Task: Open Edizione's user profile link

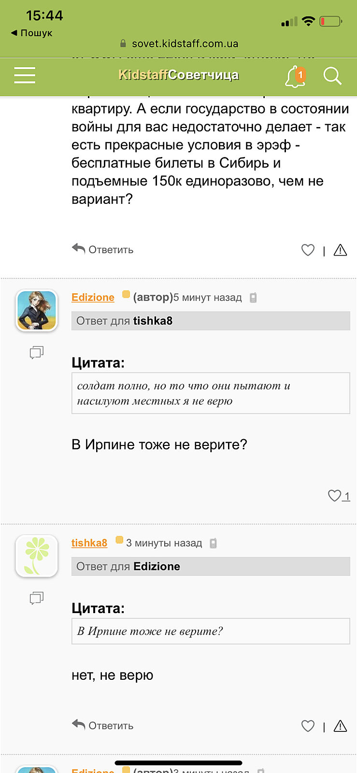Action: pyautogui.click(x=93, y=297)
